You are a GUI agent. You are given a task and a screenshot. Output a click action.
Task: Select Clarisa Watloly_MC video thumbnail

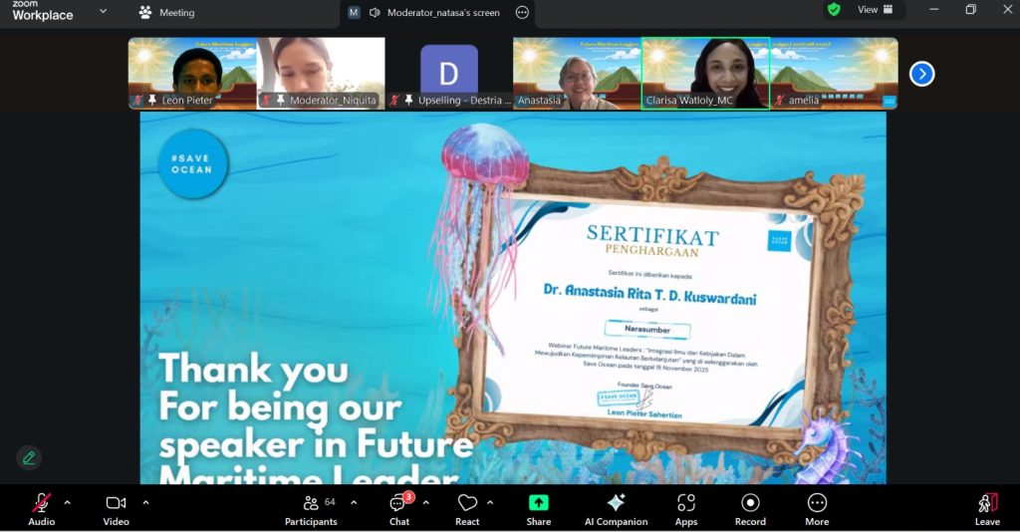pyautogui.click(x=705, y=73)
